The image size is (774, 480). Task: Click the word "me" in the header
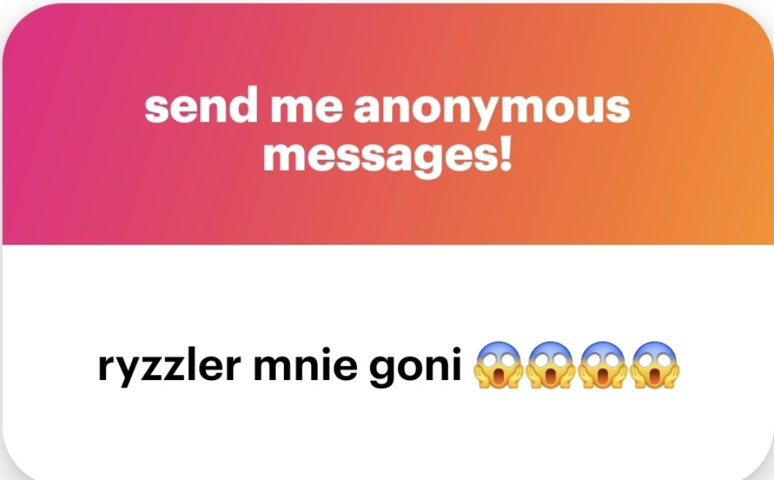[x=306, y=107]
